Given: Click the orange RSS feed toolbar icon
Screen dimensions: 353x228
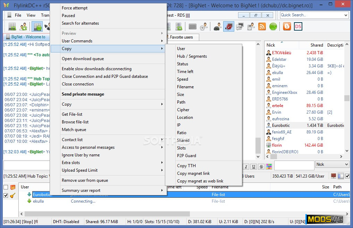Looking at the screenshot, I should [x=262, y=26].
